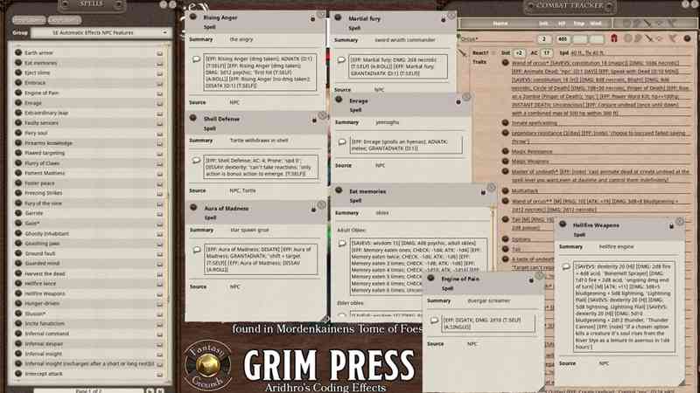Select the Flurry of Claws list entry

[42, 163]
